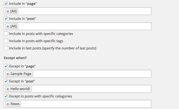
Task: Uncheck Include in "post" checkbox
Action: [6, 19]
